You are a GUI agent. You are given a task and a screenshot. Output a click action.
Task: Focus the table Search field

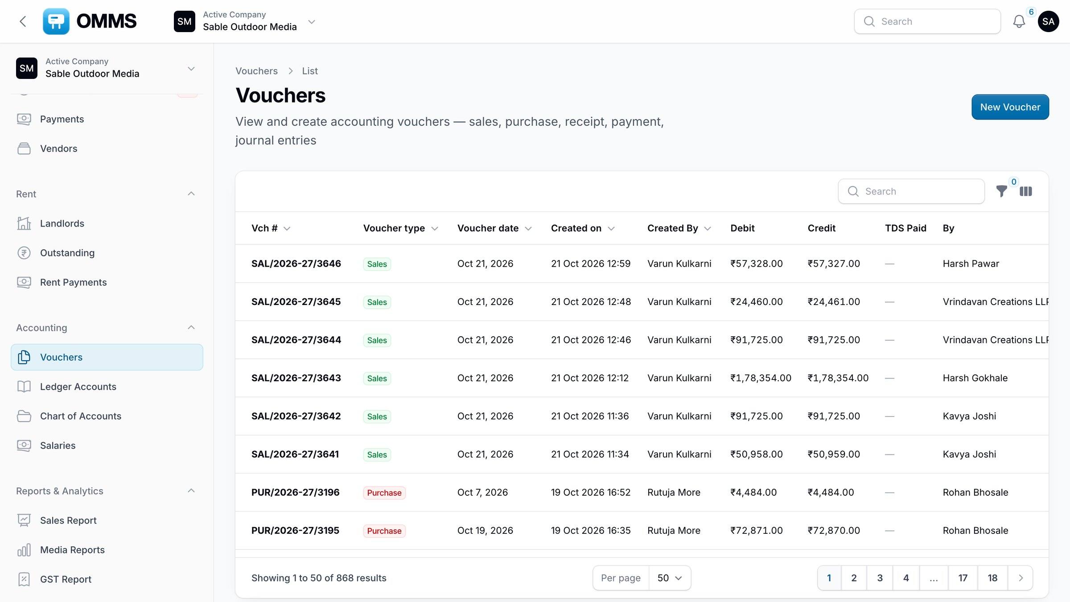coord(911,191)
